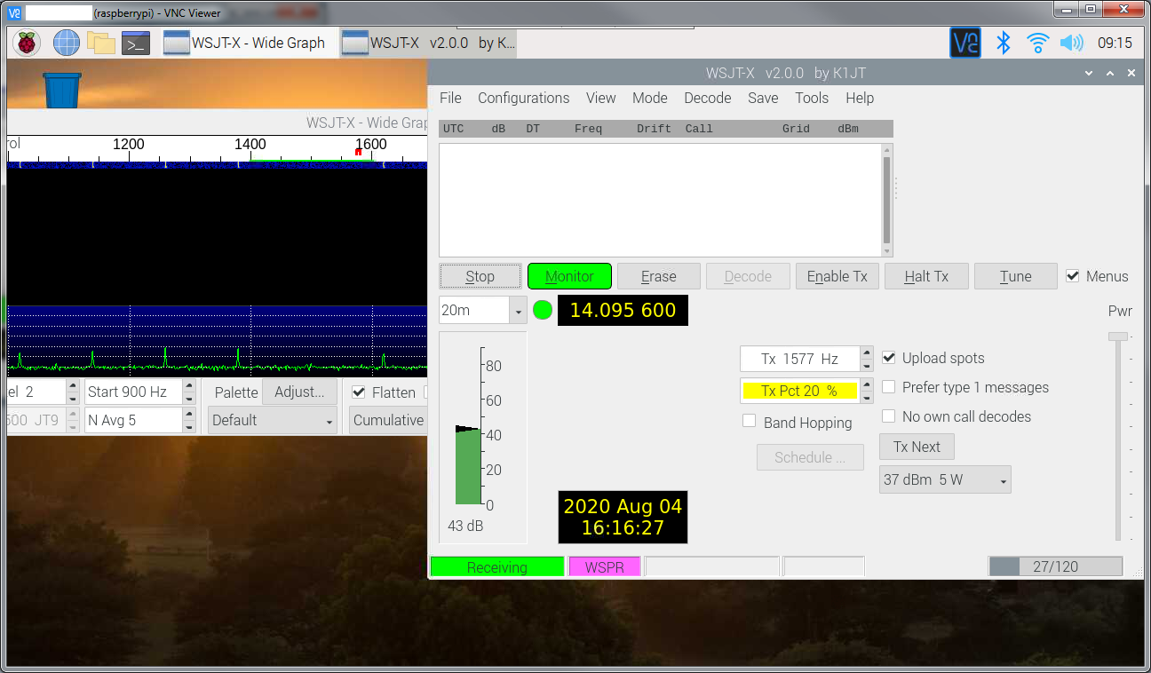
Task: Click the Tx 1577 Hz input field
Action: pos(800,359)
